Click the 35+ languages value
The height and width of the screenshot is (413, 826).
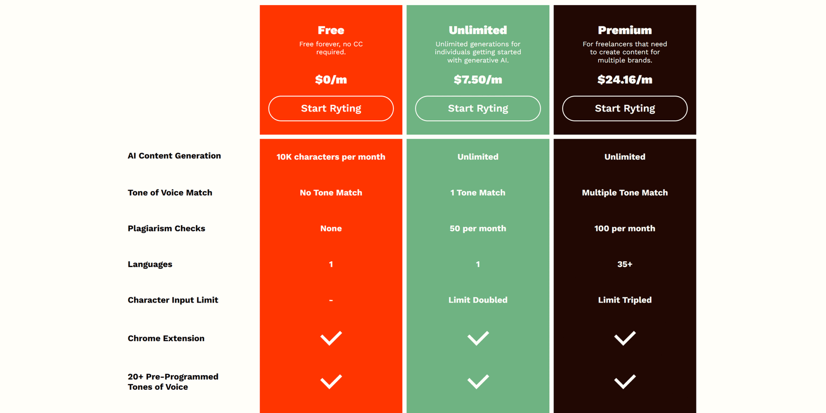point(625,264)
